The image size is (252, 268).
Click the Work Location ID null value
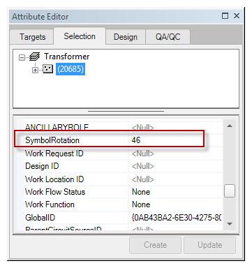[x=142, y=179]
